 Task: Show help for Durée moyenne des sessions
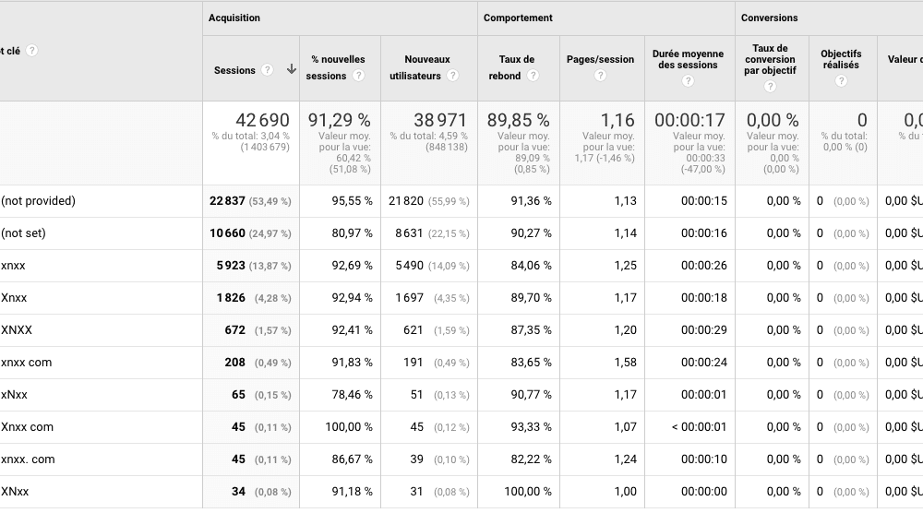[688, 82]
